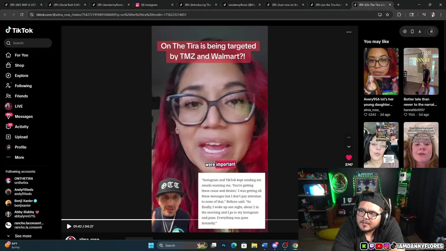Click the download app icon on TikTok header
Image resolution: width=446 pixels, height=251 pixels.
coord(420,31)
